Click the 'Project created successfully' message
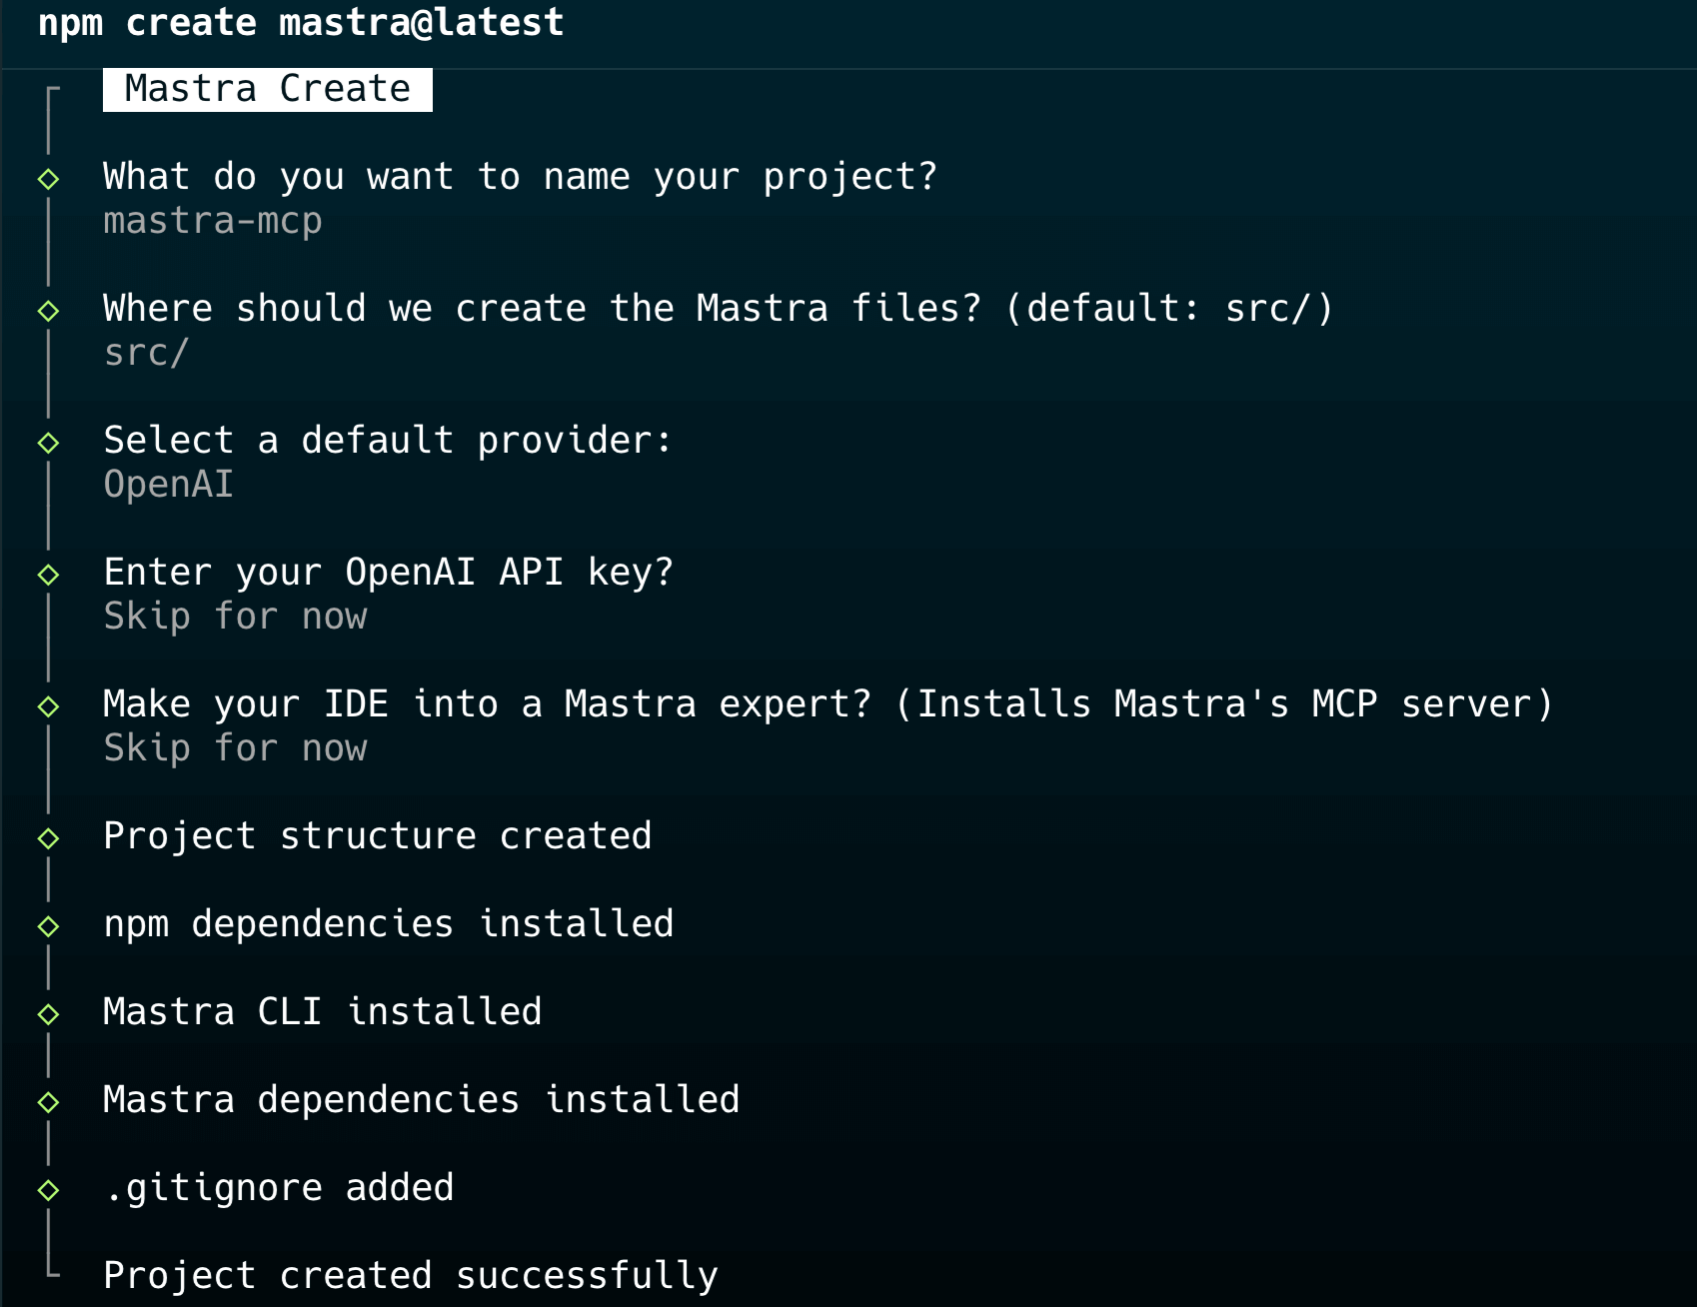The image size is (1697, 1307). 410,1275
